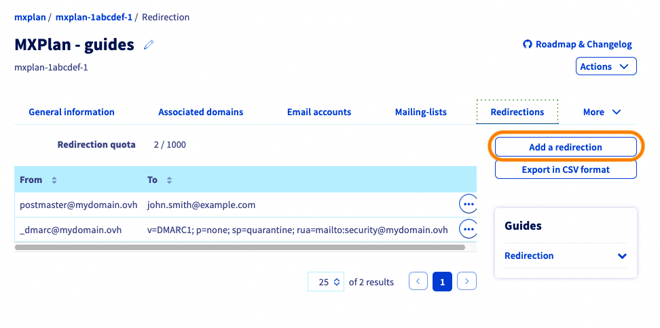The image size is (660, 328).
Task: Open actions menu for _dmarc@mydomain.ovh row
Action: (x=468, y=229)
